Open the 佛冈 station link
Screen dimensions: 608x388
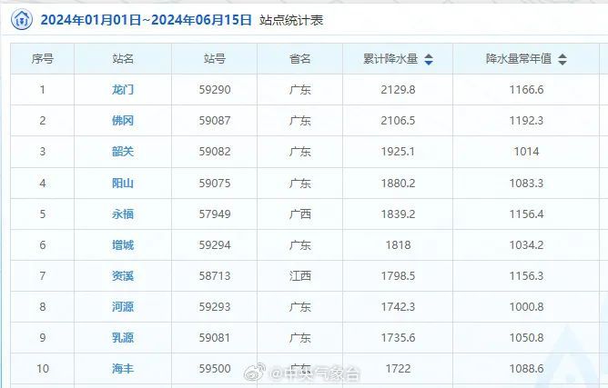pyautogui.click(x=123, y=121)
